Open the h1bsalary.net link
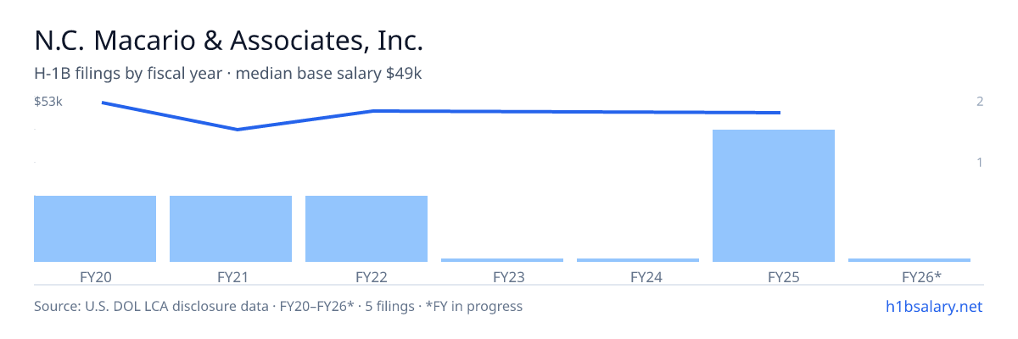 (933, 306)
